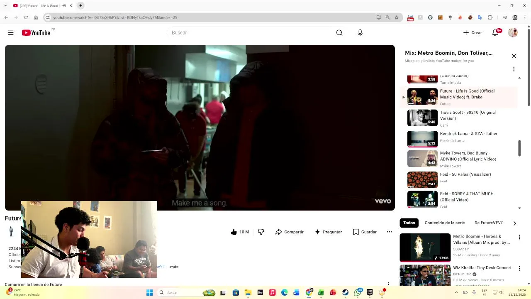This screenshot has height=299, width=531.
Task: Open more actions below the video
Action: coord(389,232)
